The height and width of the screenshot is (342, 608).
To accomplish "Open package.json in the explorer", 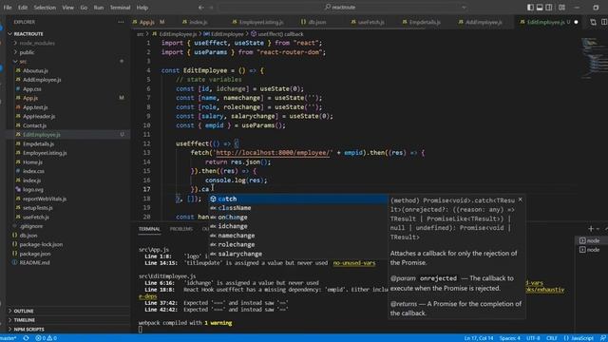I will point(35,254).
